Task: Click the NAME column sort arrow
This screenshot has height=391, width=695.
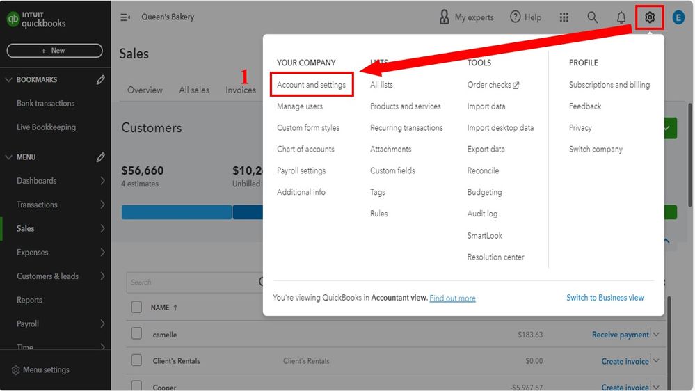Action: click(175, 308)
